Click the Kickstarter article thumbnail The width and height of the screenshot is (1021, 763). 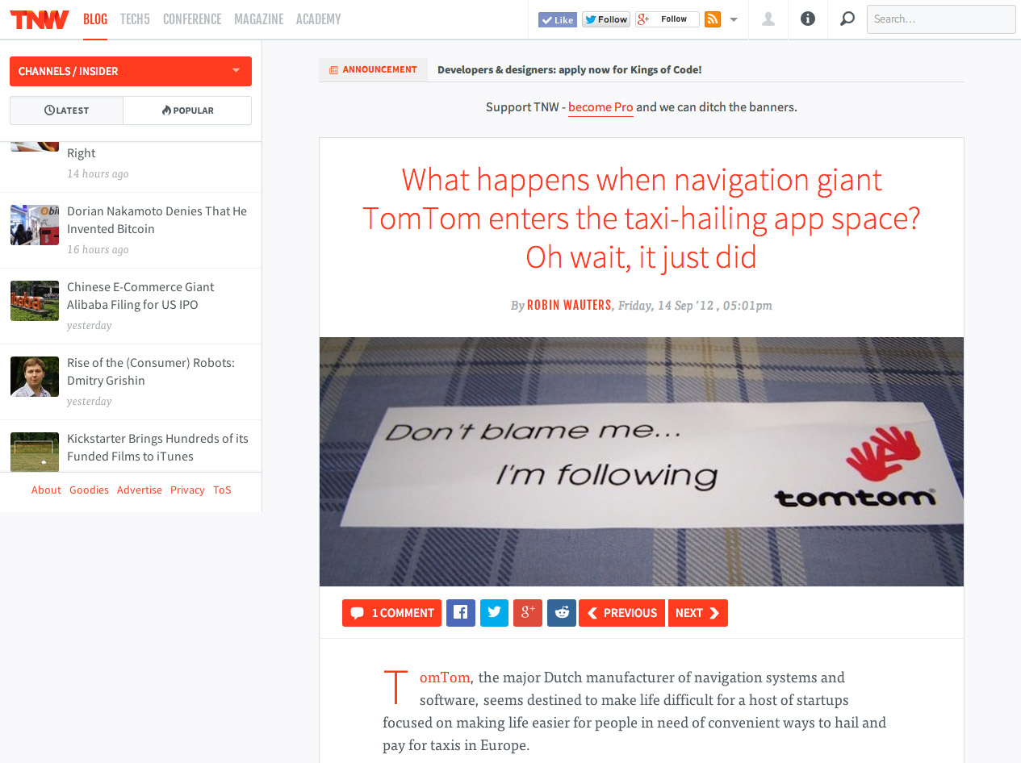(x=35, y=452)
